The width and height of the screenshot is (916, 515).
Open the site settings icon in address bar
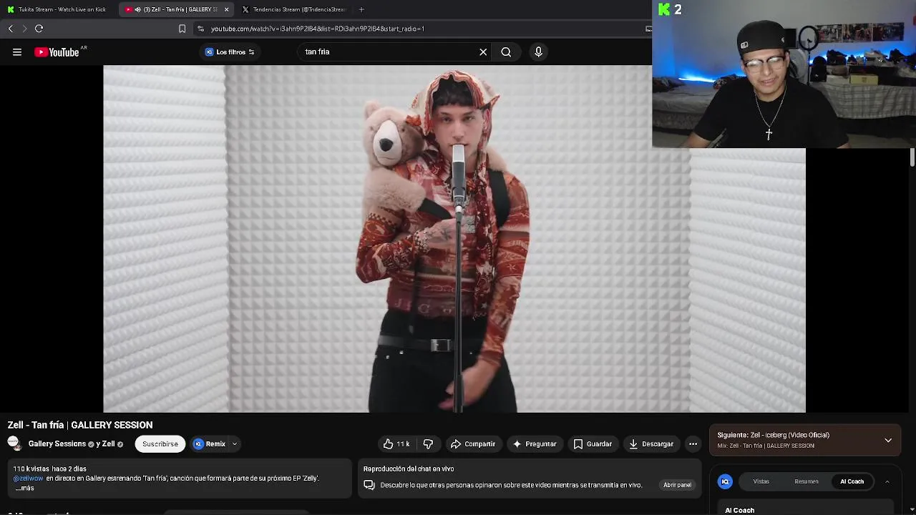pyautogui.click(x=200, y=29)
